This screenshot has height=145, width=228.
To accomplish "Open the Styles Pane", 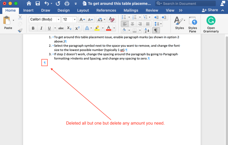I will [193, 24].
